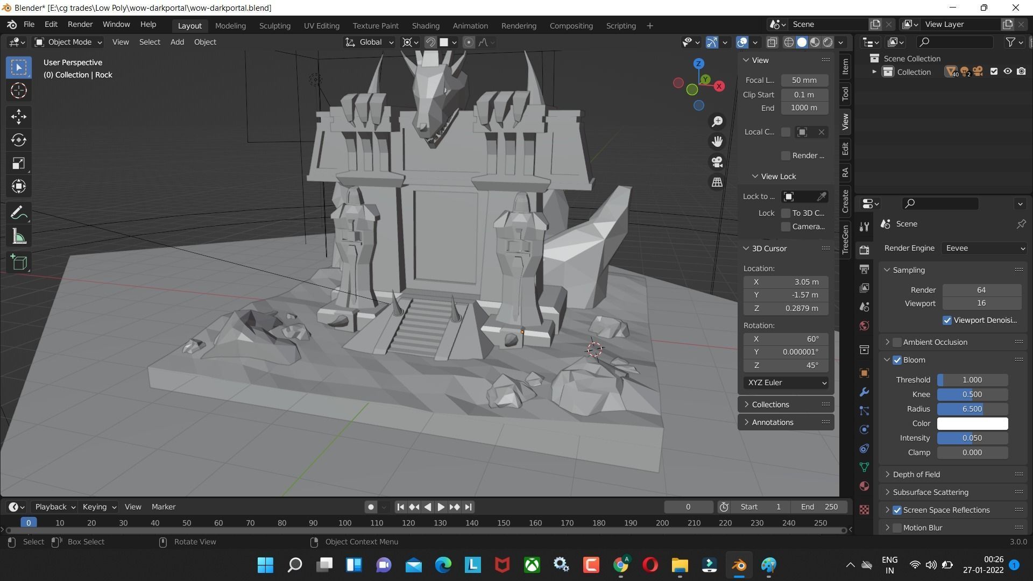1033x581 pixels.
Task: Uncheck the Viewport Denoising checkbox
Action: pos(947,320)
